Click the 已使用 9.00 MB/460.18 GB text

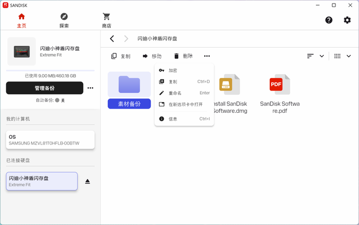(50, 76)
